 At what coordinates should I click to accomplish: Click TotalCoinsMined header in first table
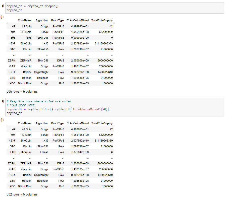tap(78, 20)
